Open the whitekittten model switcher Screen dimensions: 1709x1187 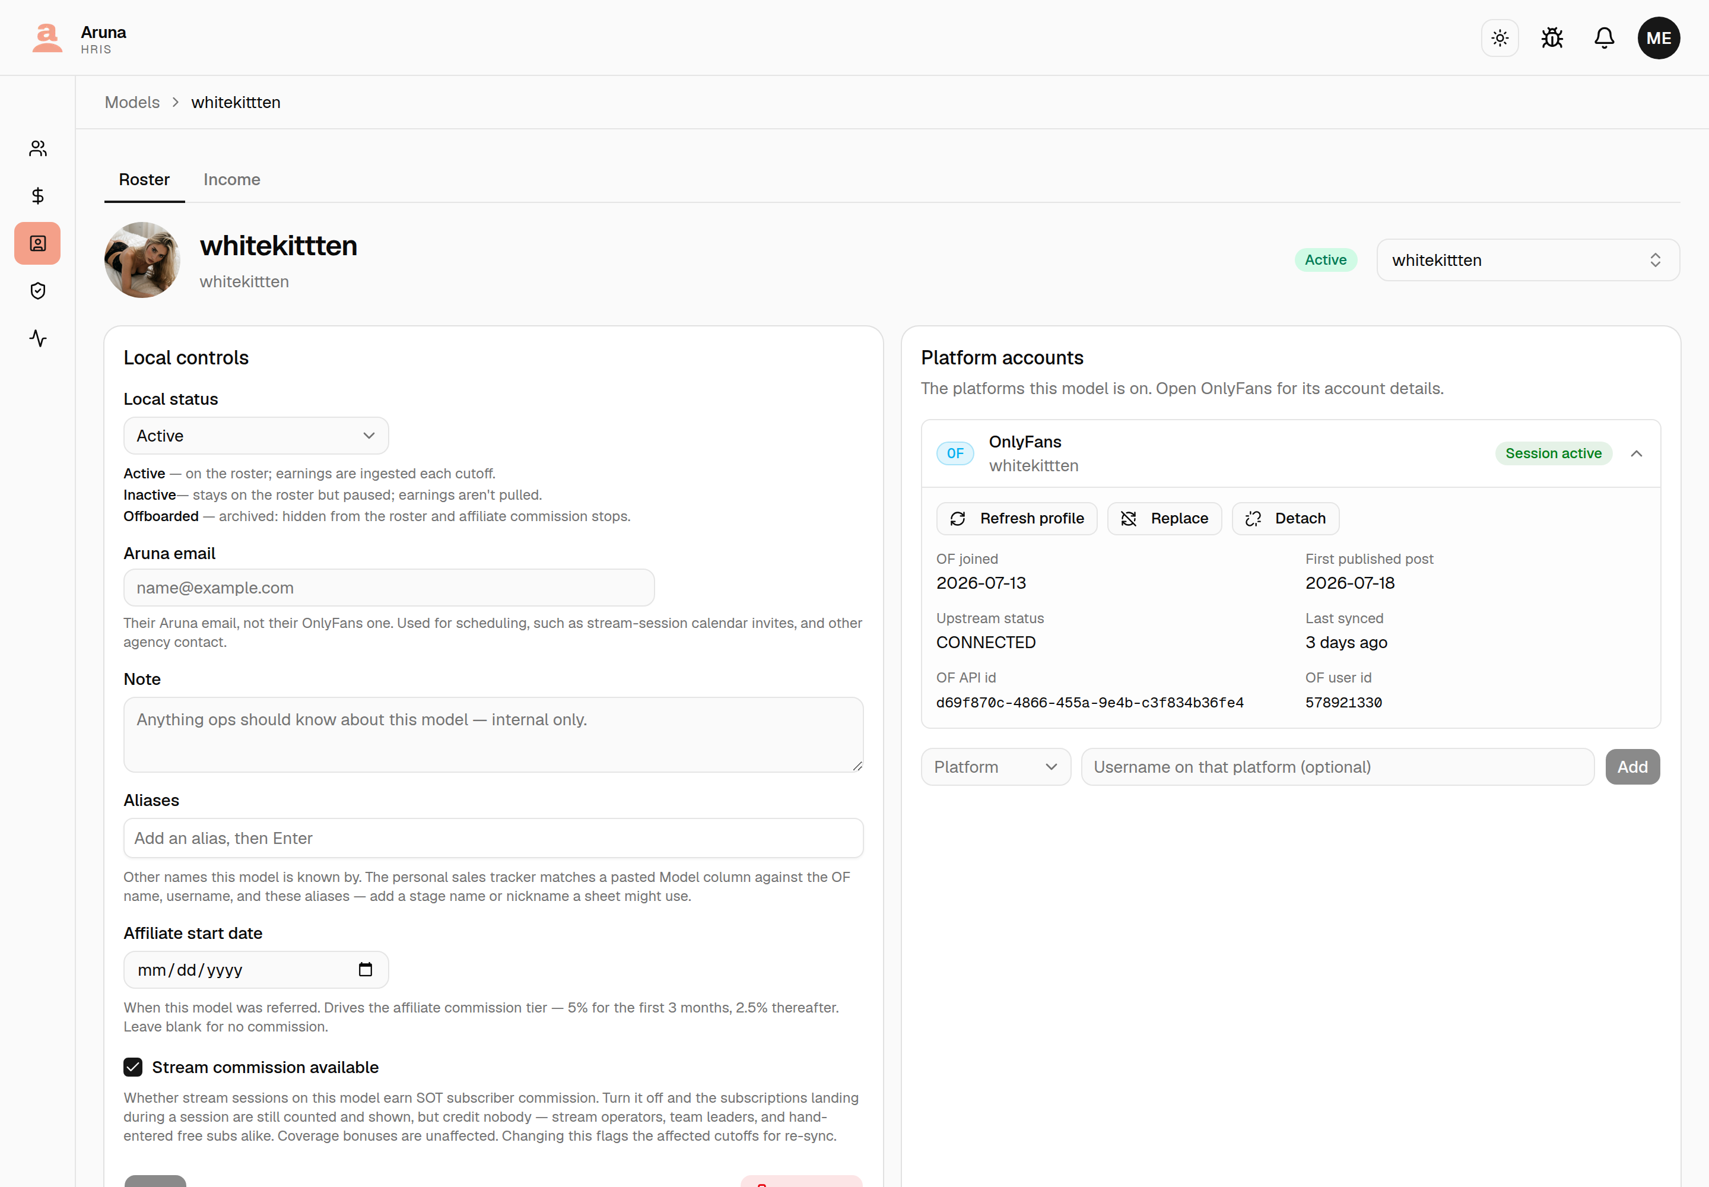[x=1527, y=261]
